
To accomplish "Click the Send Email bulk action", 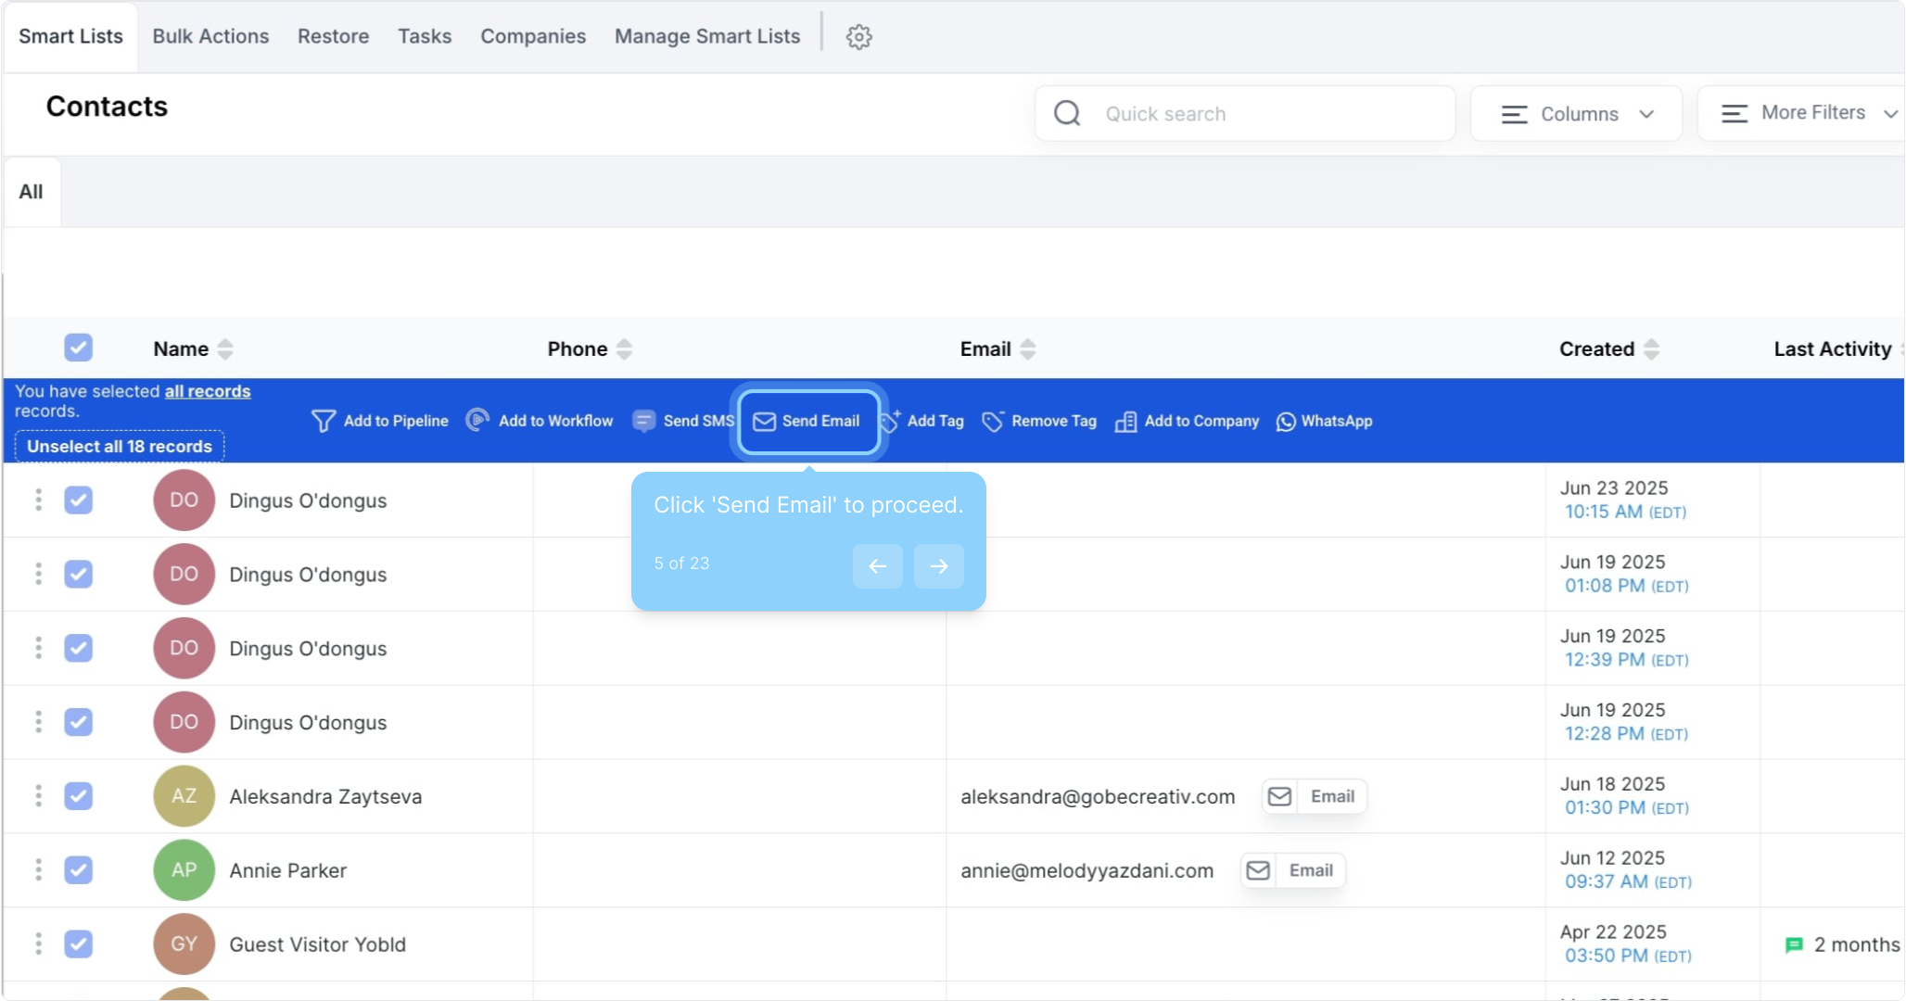I will 807,421.
